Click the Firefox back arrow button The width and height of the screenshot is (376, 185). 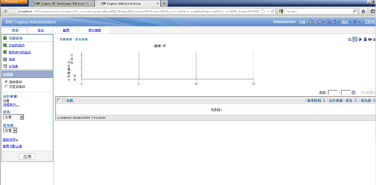pyautogui.click(x=6, y=11)
